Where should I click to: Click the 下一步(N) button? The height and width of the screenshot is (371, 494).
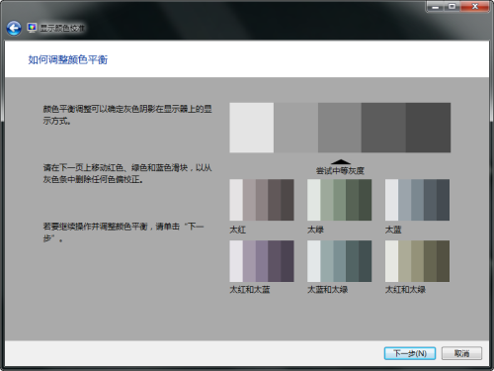click(410, 353)
